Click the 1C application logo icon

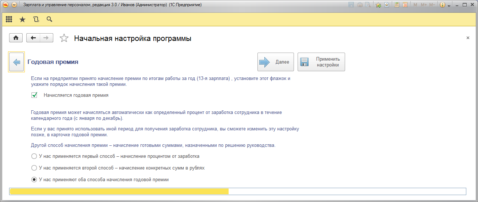coord(5,5)
